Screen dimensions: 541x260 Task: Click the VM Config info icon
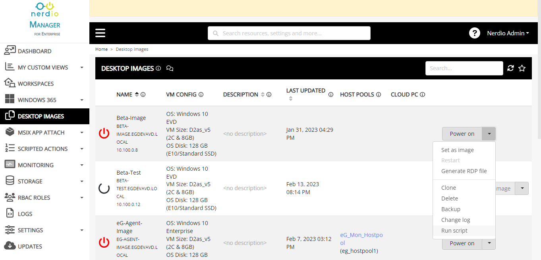[201, 94]
